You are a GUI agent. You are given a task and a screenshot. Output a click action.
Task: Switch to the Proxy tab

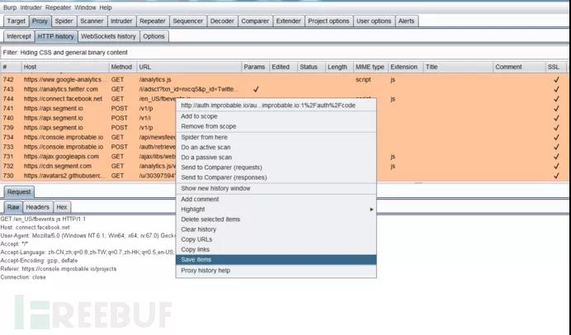(x=40, y=21)
